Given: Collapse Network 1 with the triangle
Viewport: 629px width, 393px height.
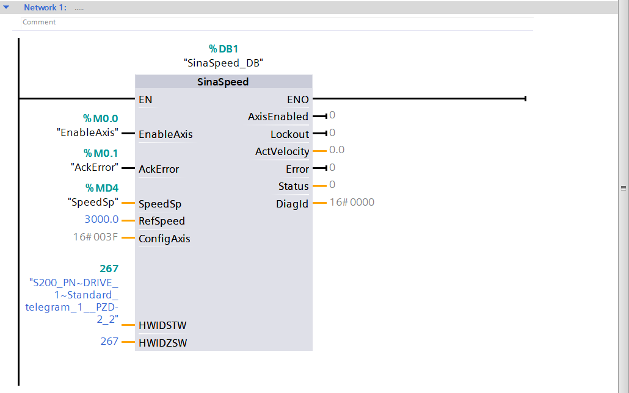Looking at the screenshot, I should (x=6, y=7).
